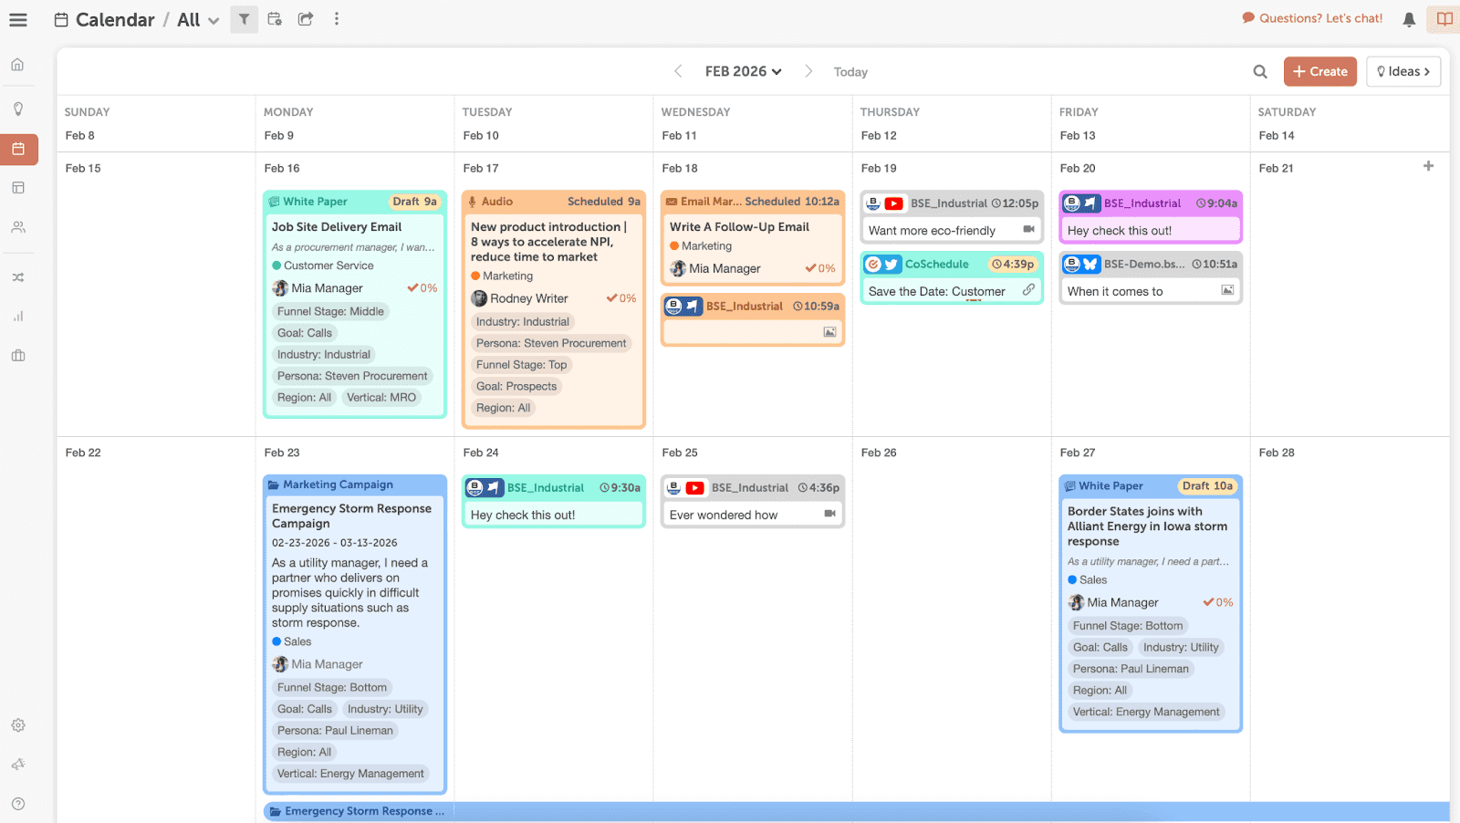Open the Team members icon in the sidebar

pyautogui.click(x=18, y=227)
